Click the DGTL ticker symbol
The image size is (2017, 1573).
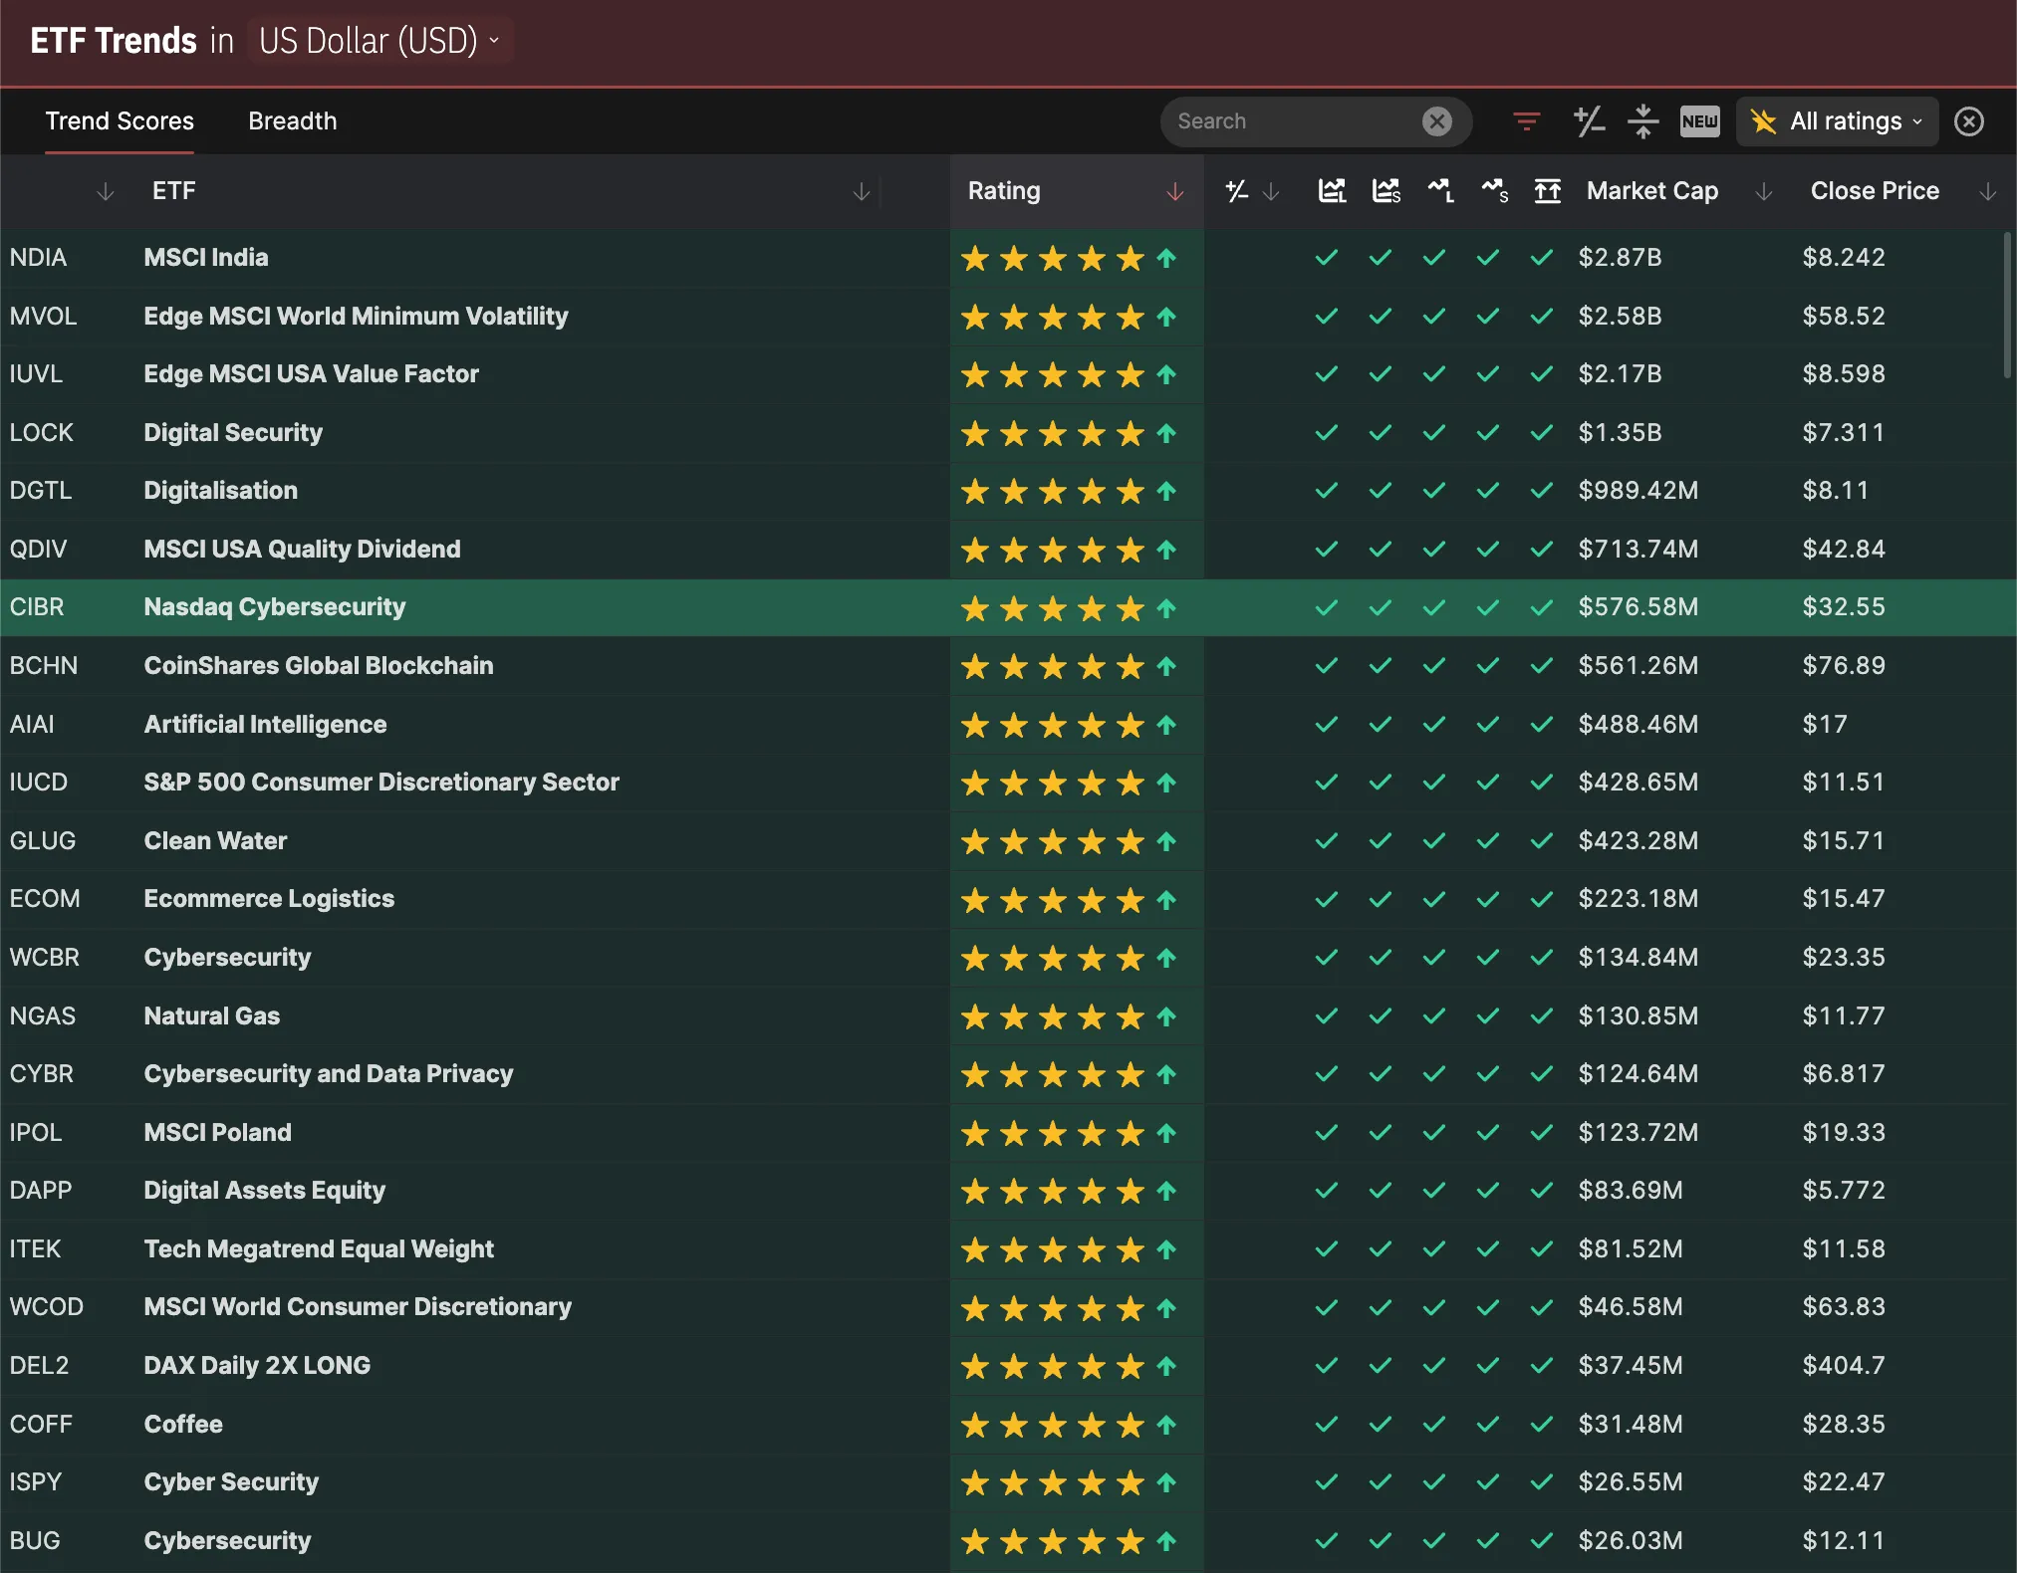coord(41,491)
